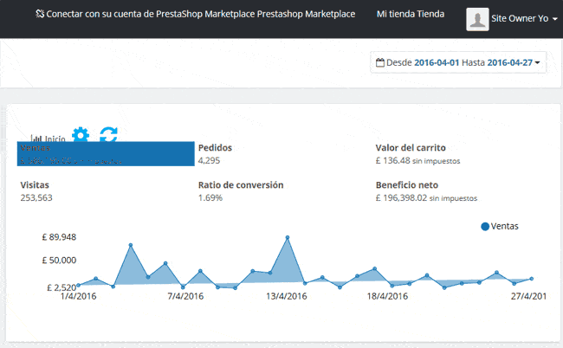Click the net profit £ 196,398.02

401,198
